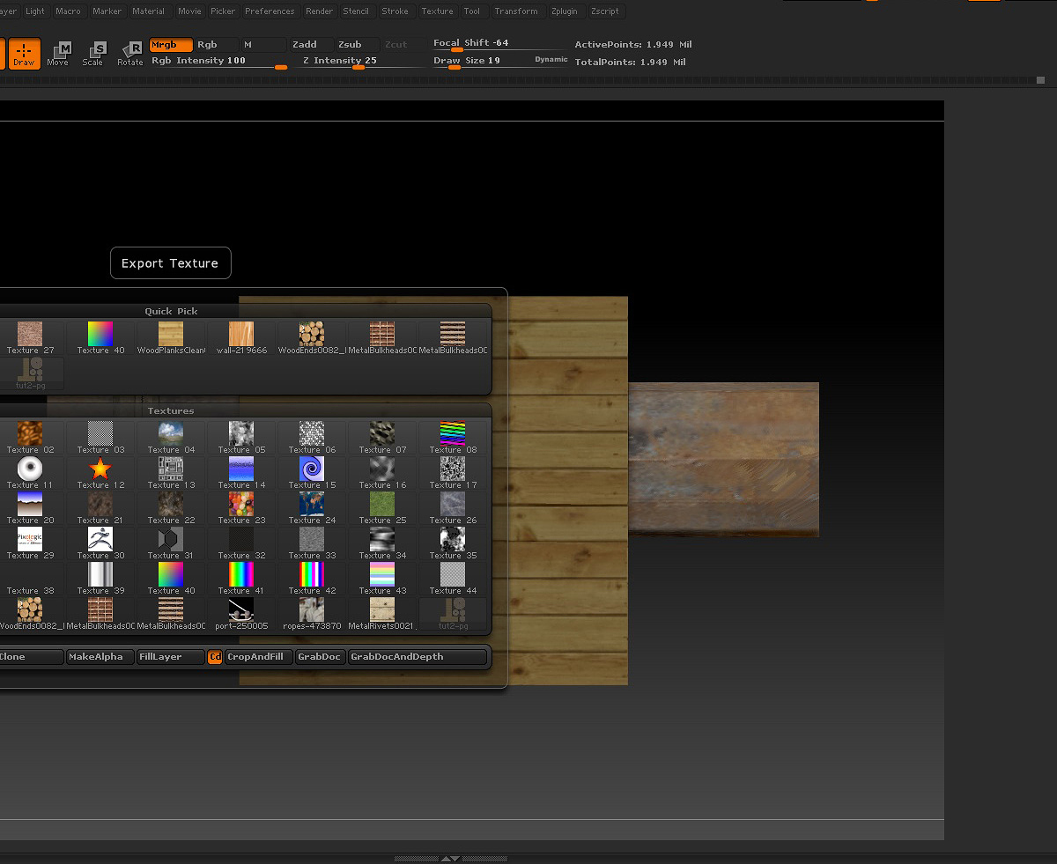Select Texture 31 hexagon icon
Image resolution: width=1057 pixels, height=864 pixels.
coord(171,543)
